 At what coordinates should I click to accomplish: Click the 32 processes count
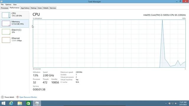pyautogui.click(x=35, y=82)
